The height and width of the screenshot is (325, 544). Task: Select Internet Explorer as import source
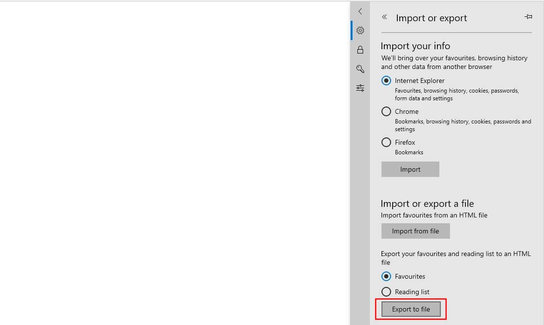point(386,81)
